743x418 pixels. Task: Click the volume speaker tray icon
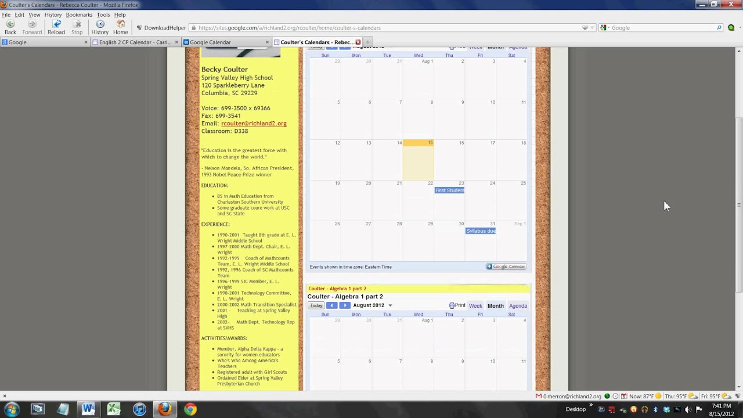[x=688, y=409]
